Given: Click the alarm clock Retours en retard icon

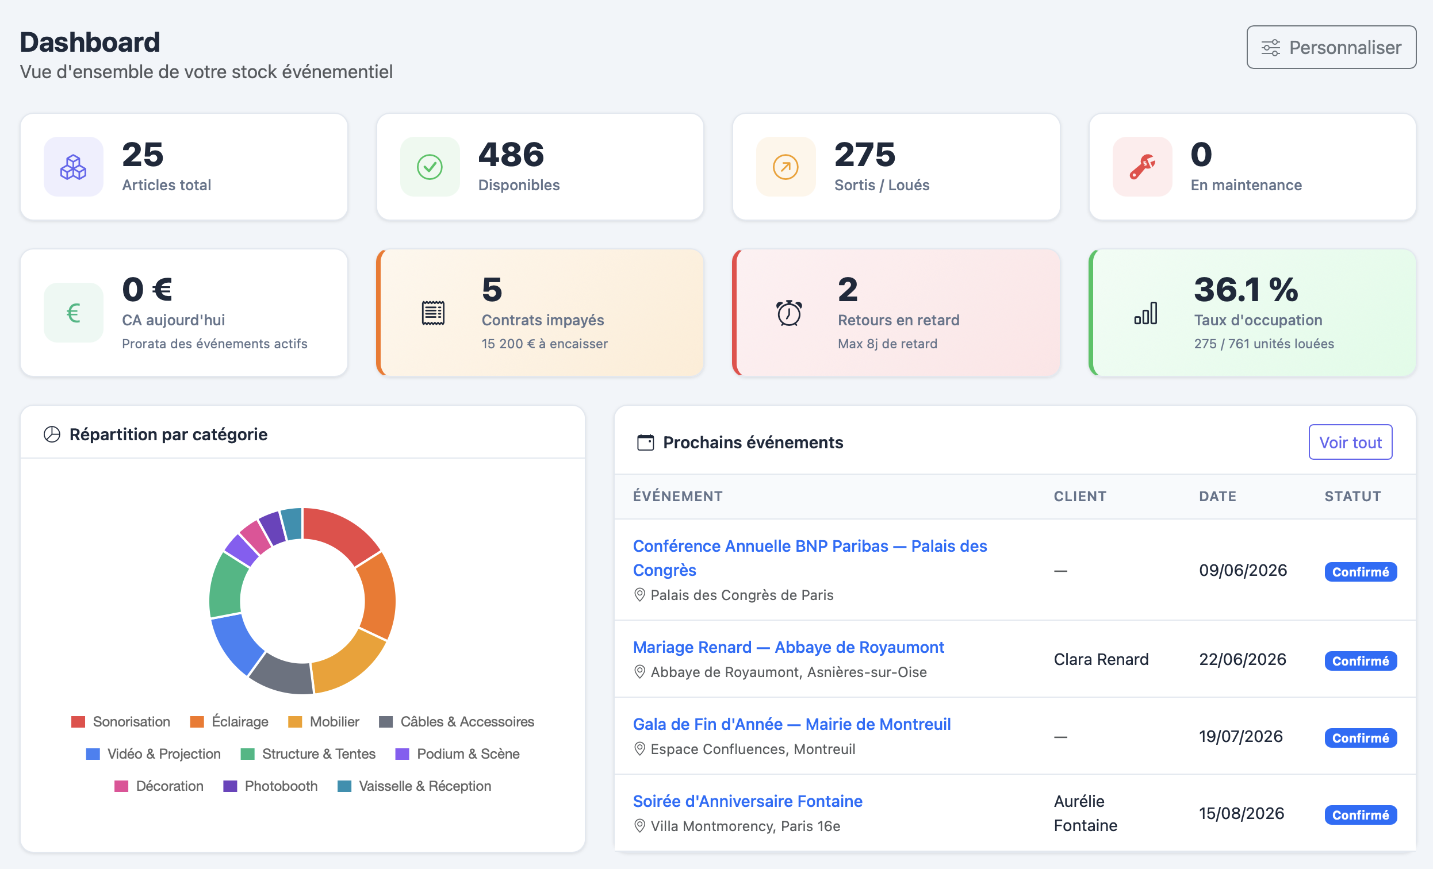Looking at the screenshot, I should (x=789, y=313).
